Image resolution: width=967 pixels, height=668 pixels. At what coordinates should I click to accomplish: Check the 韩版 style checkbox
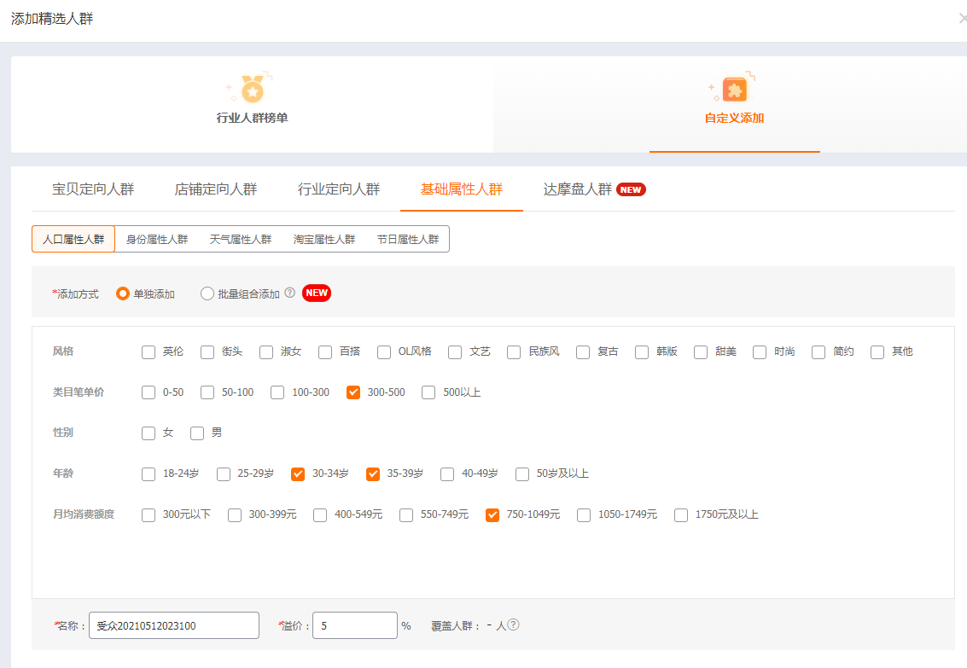tap(641, 351)
